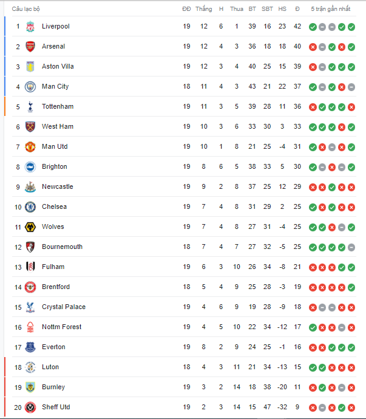Open the Fulham team link
366x419 pixels.
53,267
